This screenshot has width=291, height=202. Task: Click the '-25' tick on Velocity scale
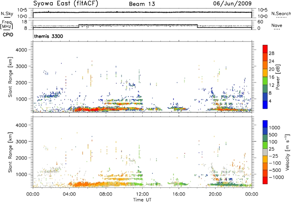tap(274, 156)
